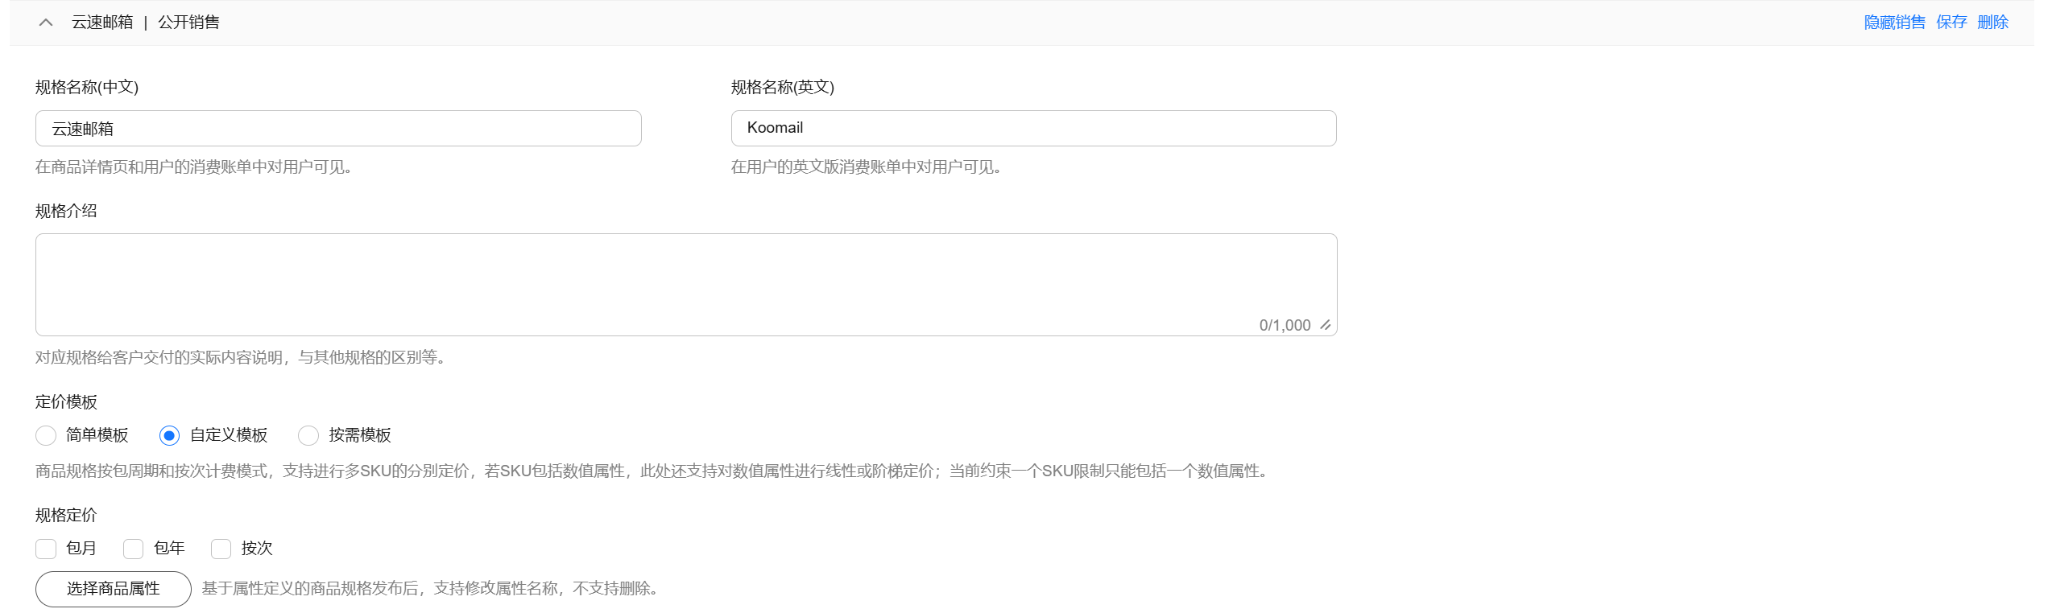
Task: Check the 包年 checkbox
Action: [133, 549]
